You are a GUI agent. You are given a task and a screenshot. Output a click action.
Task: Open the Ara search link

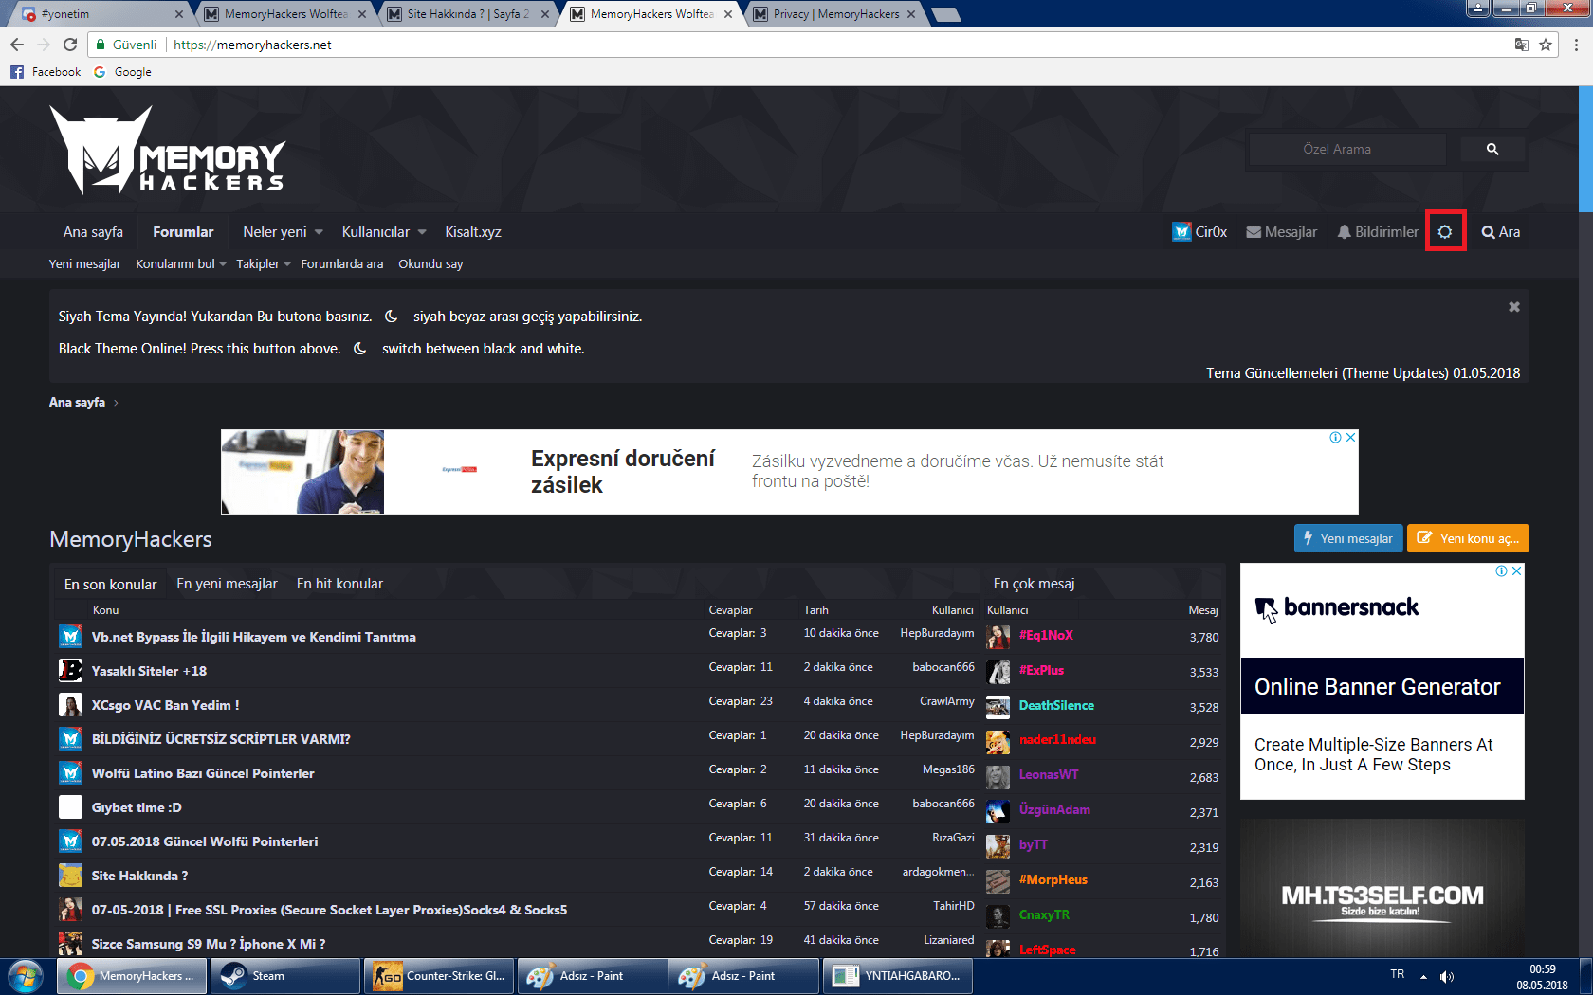click(x=1501, y=232)
